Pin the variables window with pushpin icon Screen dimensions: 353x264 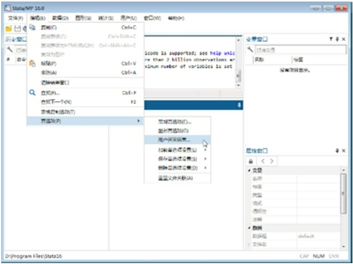(337, 39)
